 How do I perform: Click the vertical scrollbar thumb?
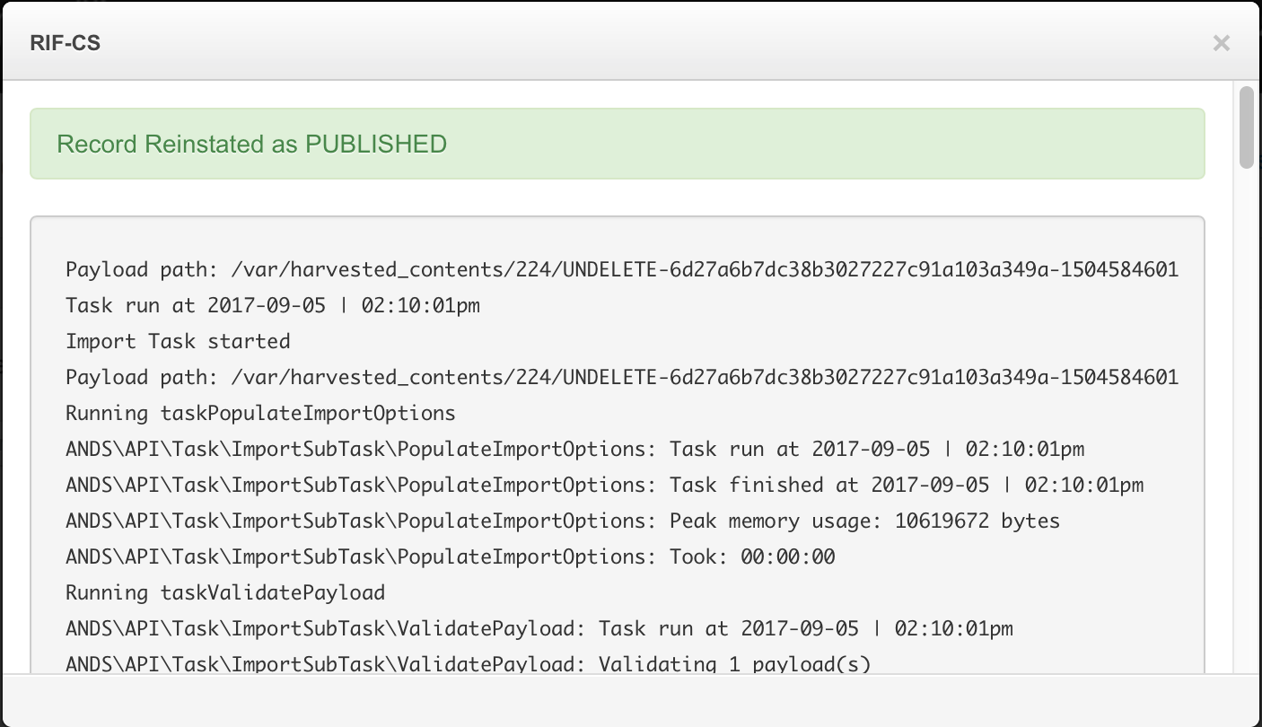pyautogui.click(x=1246, y=127)
